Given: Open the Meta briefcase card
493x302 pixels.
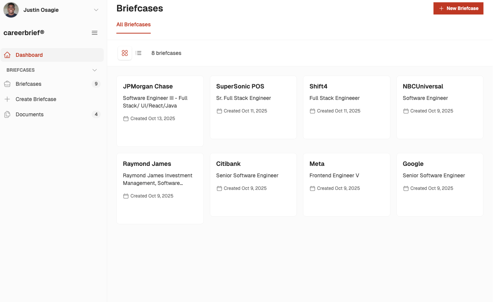Looking at the screenshot, I should pyautogui.click(x=346, y=185).
